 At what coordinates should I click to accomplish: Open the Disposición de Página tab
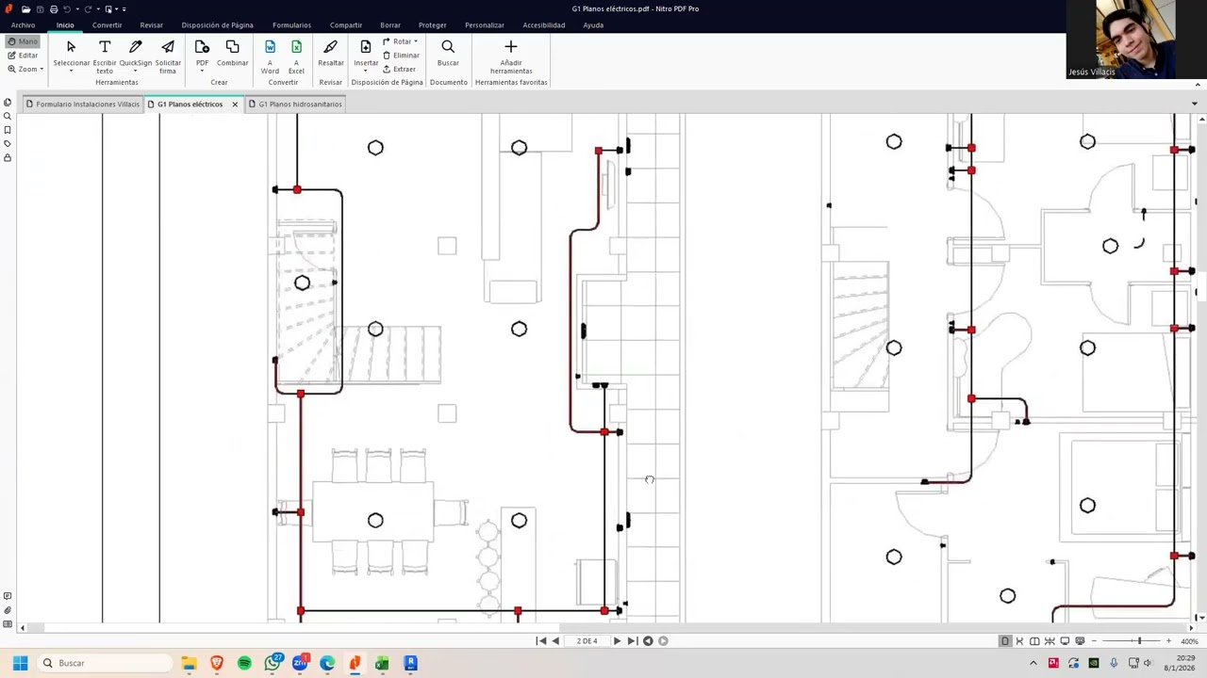click(x=217, y=25)
